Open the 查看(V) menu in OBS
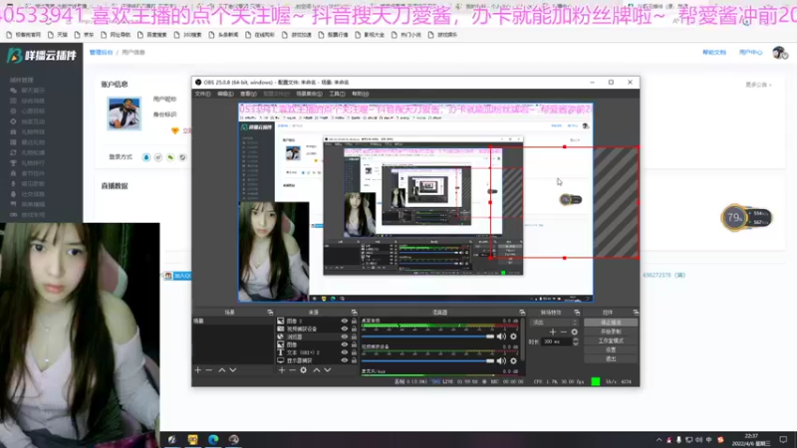This screenshot has width=797, height=448. tap(248, 94)
